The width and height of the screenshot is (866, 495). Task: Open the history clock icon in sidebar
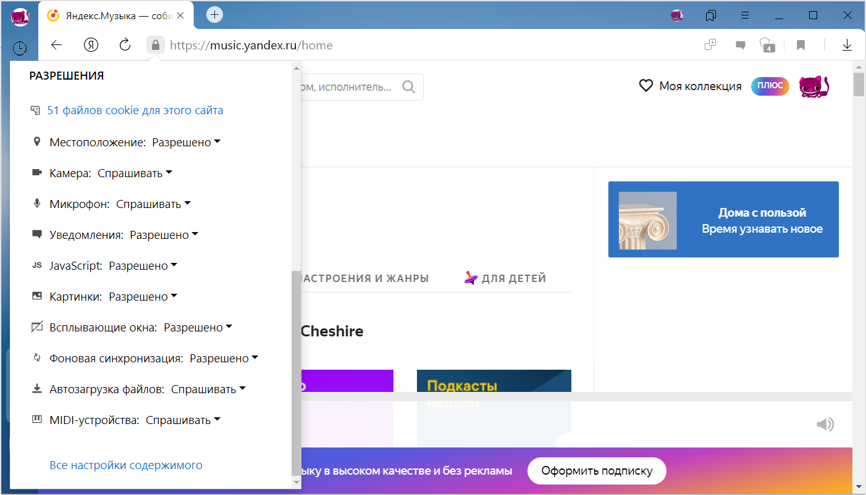20,48
